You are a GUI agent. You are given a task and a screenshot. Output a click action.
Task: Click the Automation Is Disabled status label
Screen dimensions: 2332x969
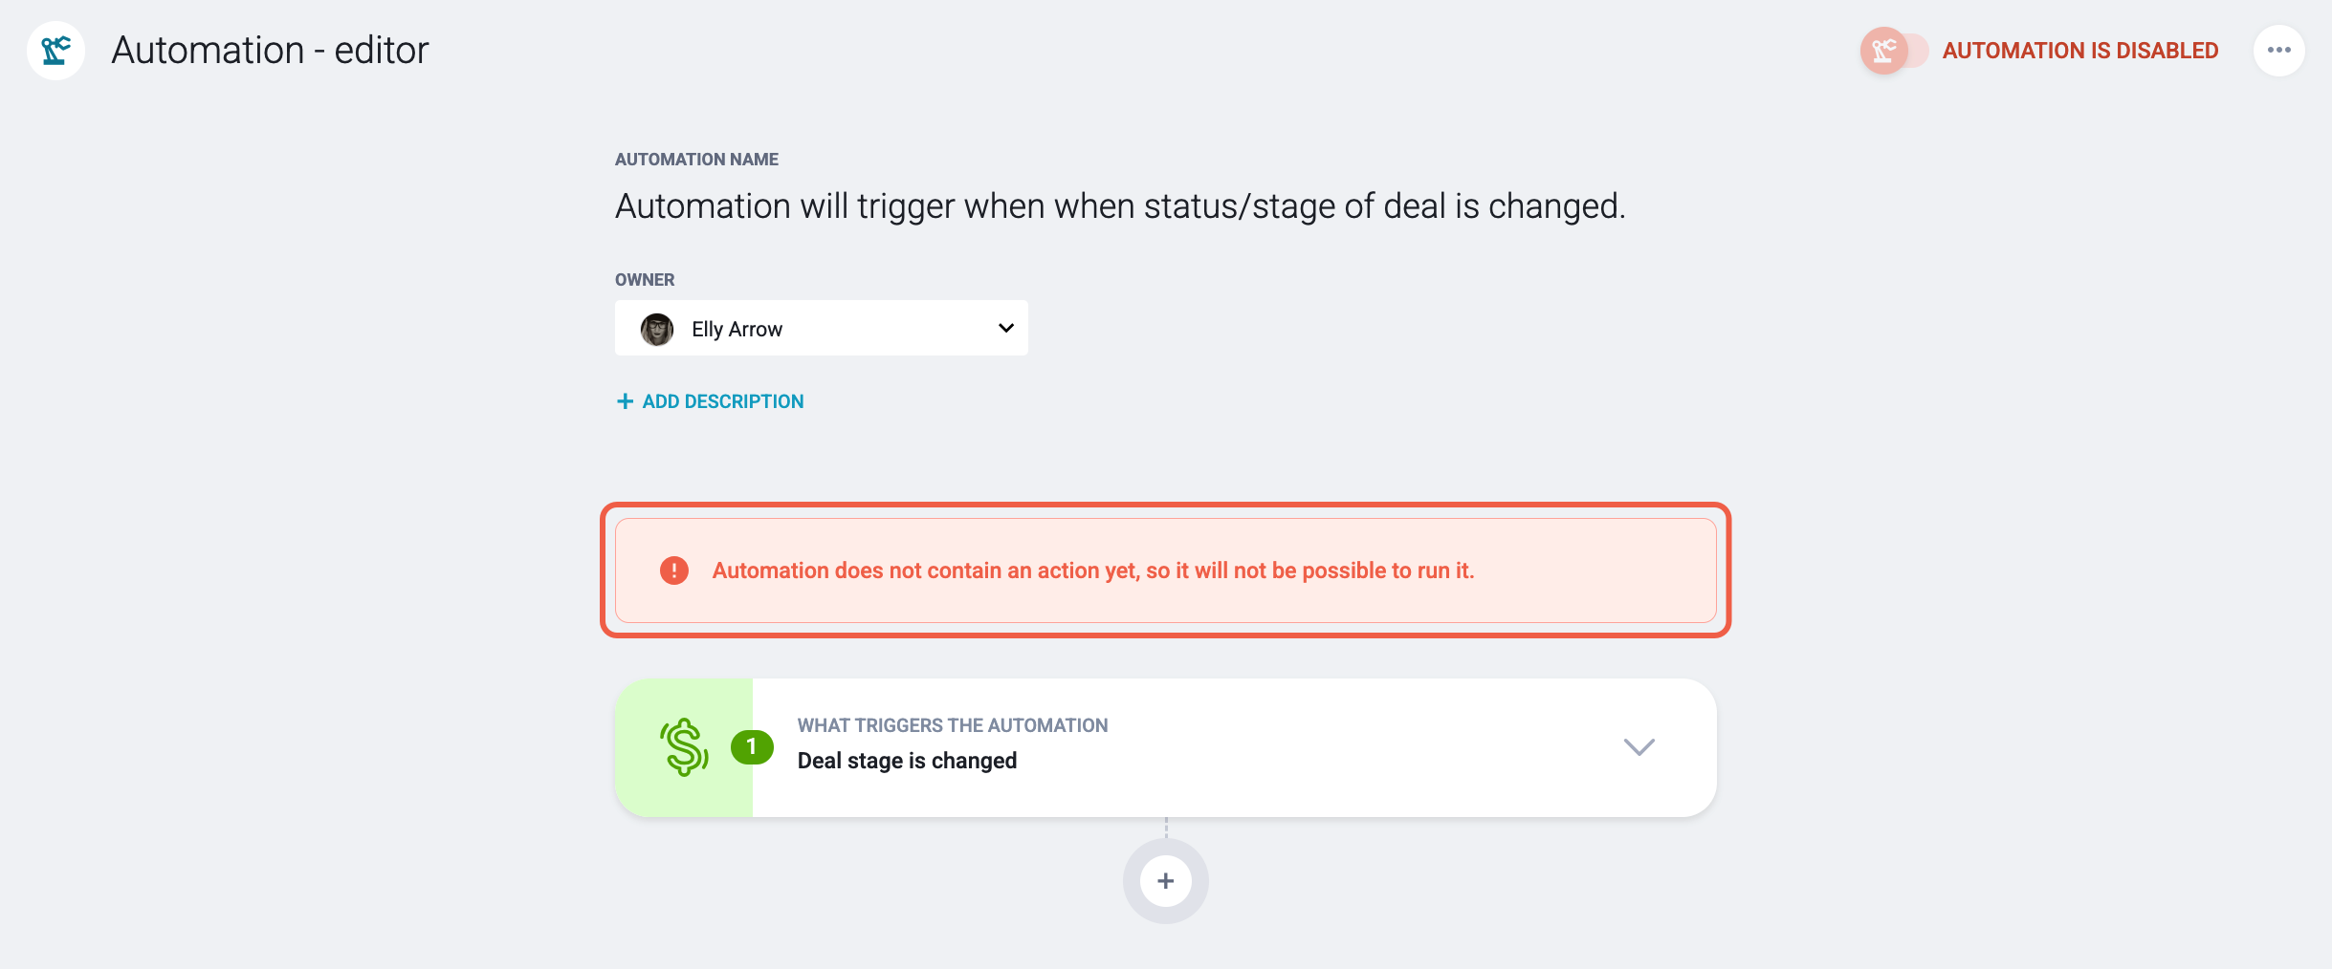[x=2079, y=51]
